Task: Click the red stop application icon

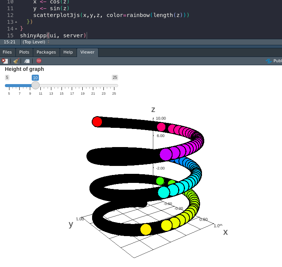Action: coord(39,61)
